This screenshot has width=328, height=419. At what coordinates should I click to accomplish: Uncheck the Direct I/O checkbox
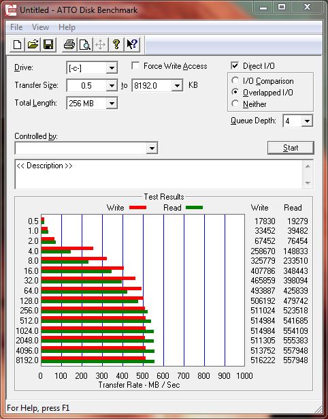tap(235, 65)
